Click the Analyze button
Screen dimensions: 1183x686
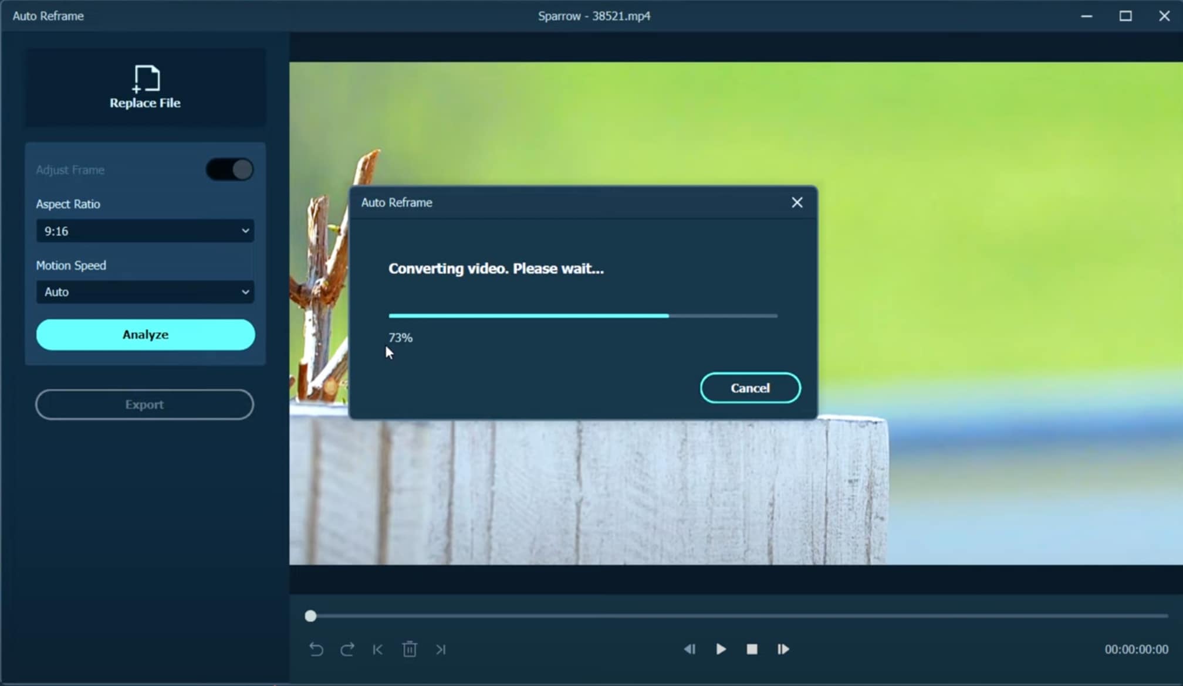click(x=146, y=335)
